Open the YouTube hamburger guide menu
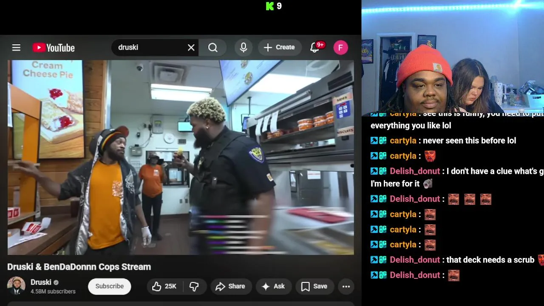 [16, 48]
